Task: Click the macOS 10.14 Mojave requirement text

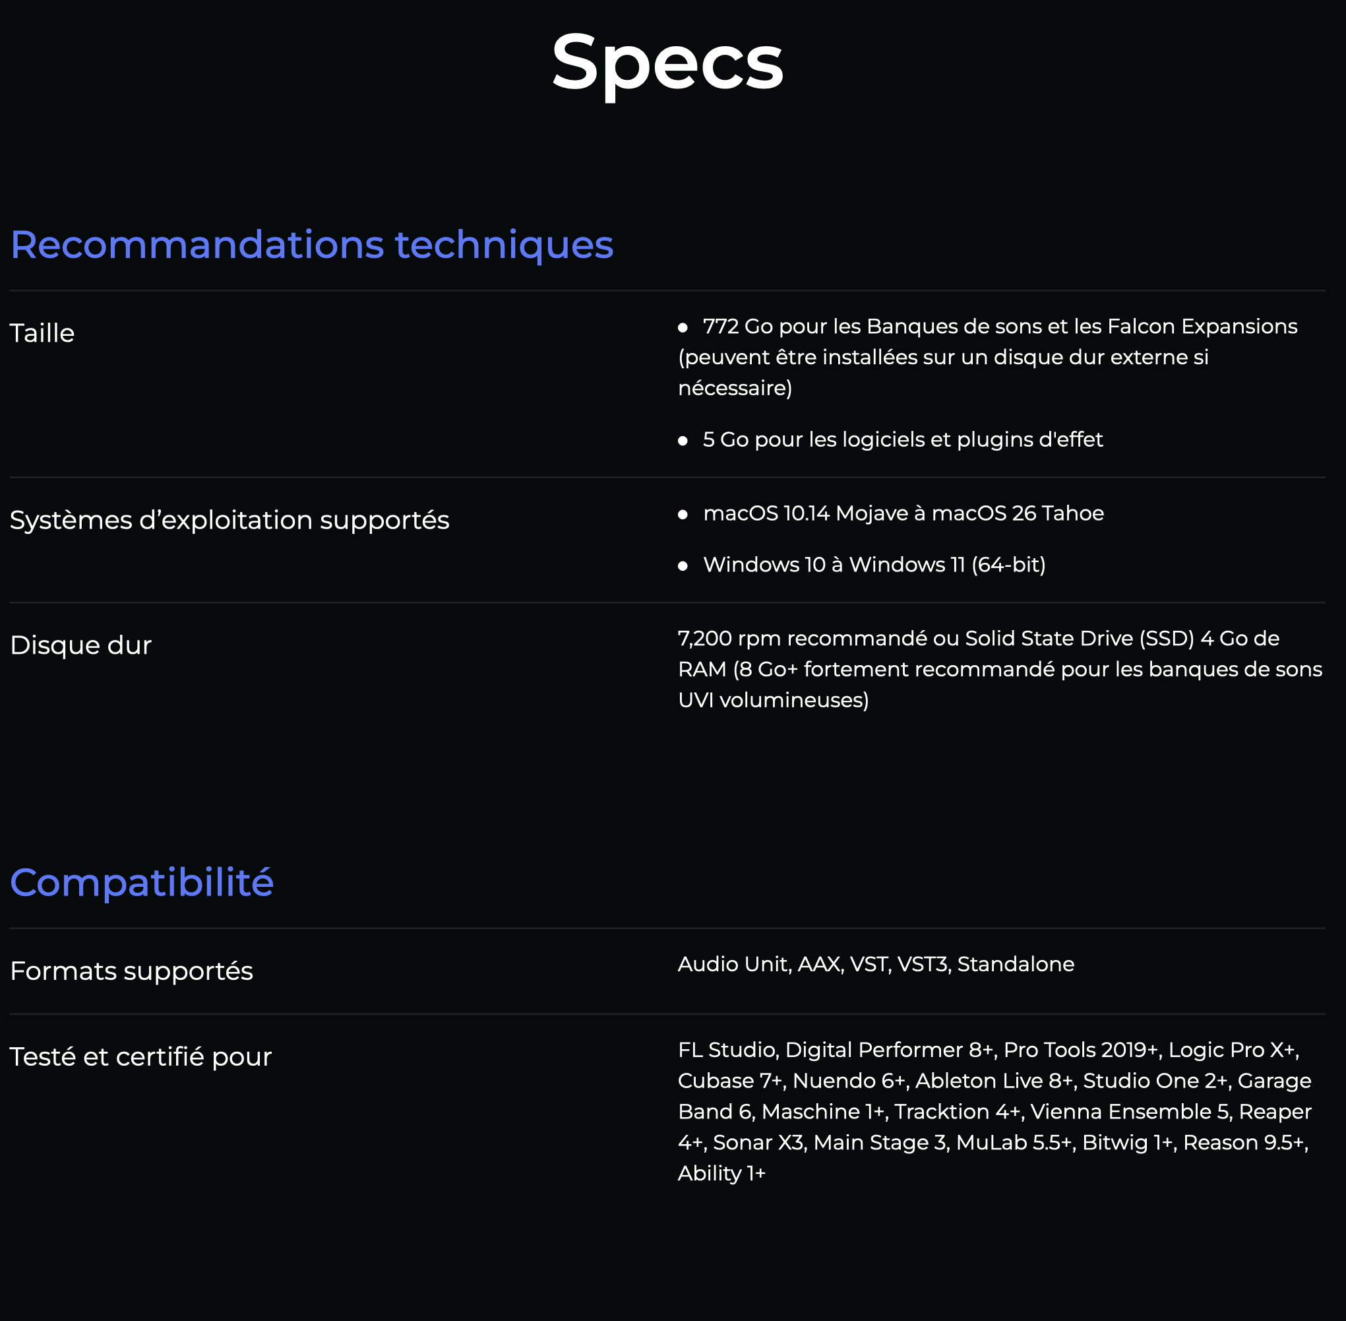Action: 903,513
